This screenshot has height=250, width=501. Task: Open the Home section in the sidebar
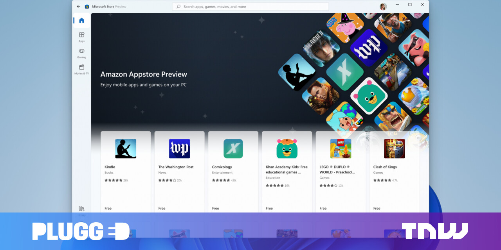pyautogui.click(x=81, y=20)
